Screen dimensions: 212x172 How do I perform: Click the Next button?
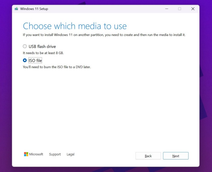tap(176, 156)
